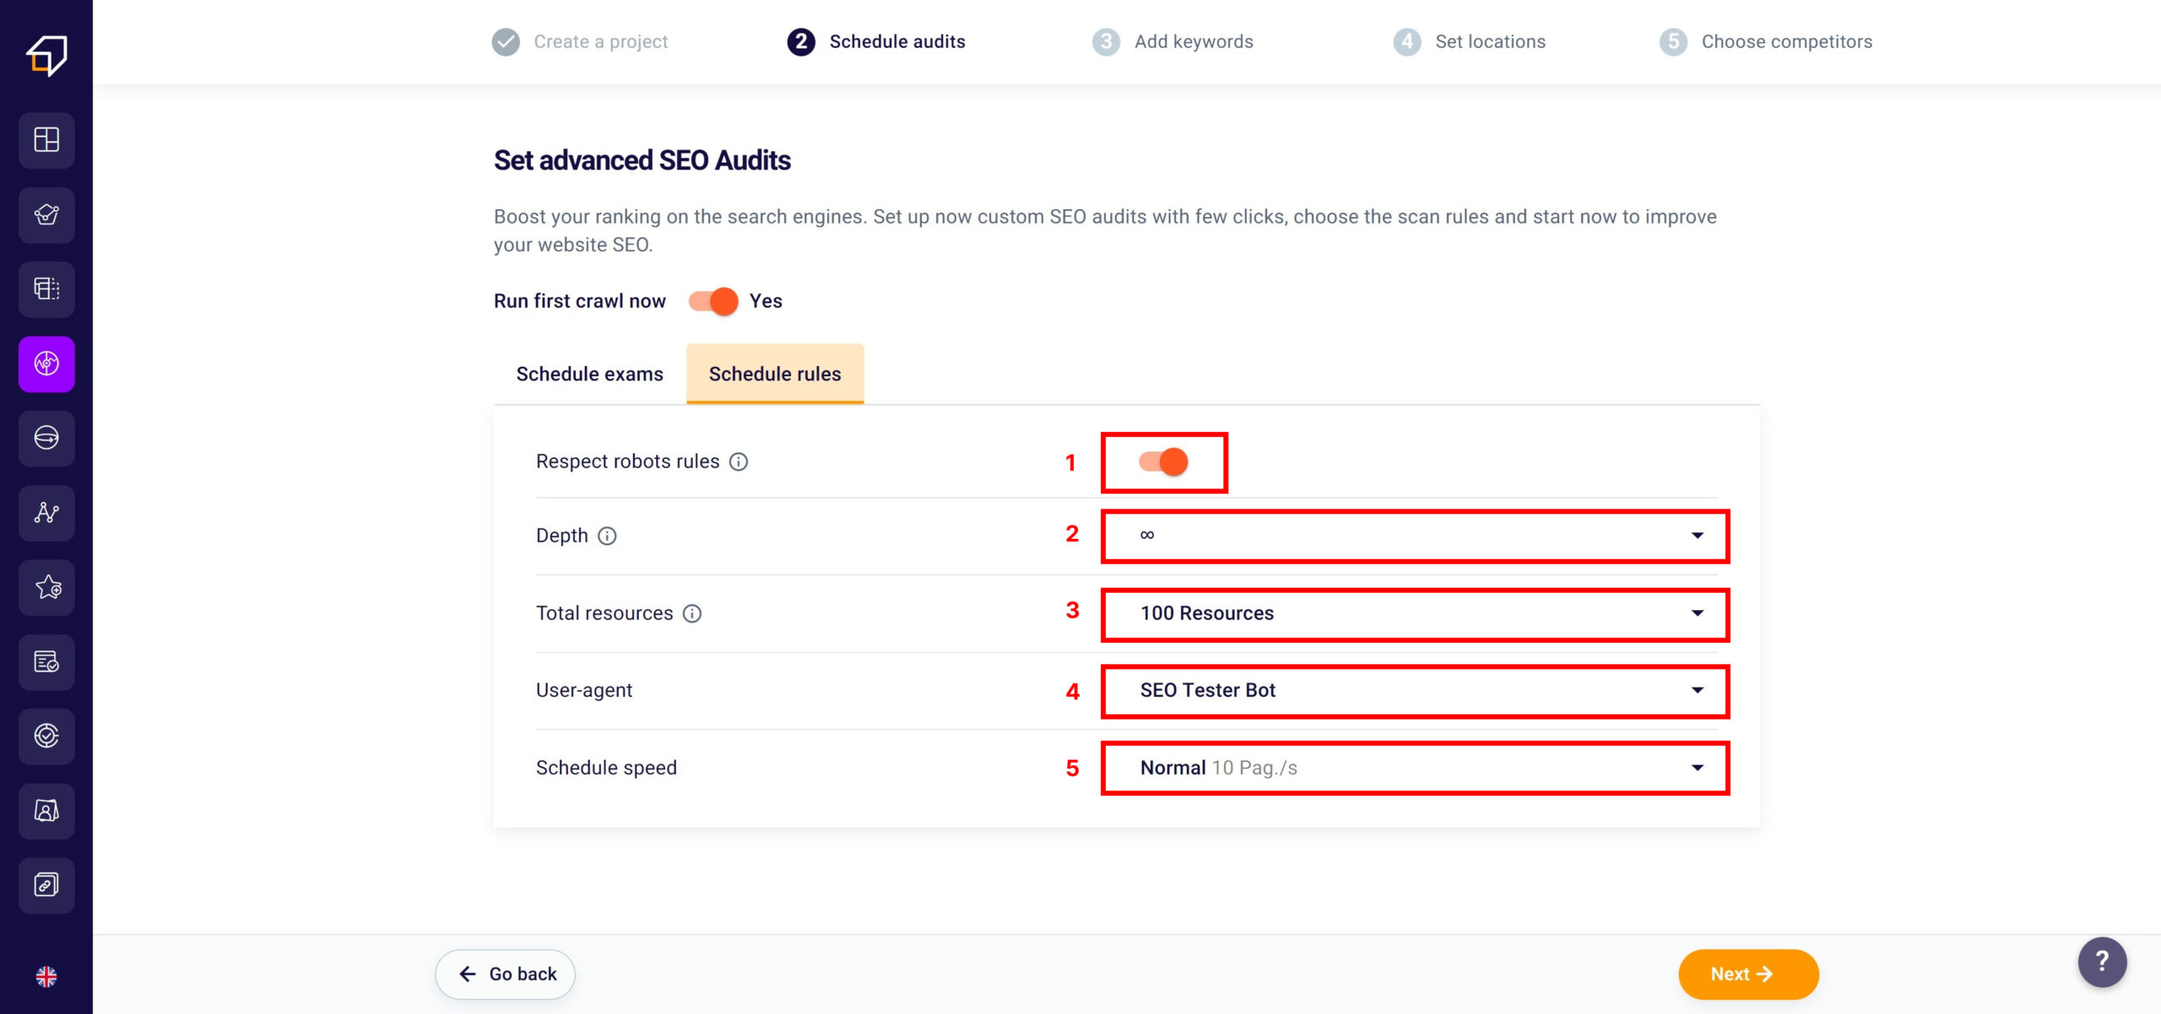This screenshot has width=2161, height=1014.
Task: Open language selector UK flag icon
Action: [46, 976]
